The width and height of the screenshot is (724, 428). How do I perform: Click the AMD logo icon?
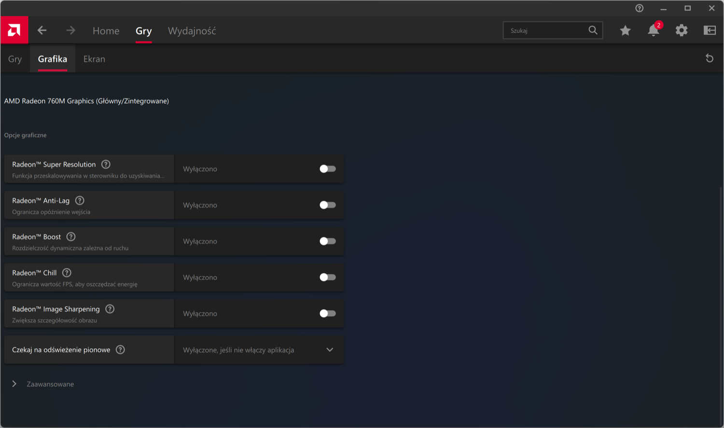point(14,30)
